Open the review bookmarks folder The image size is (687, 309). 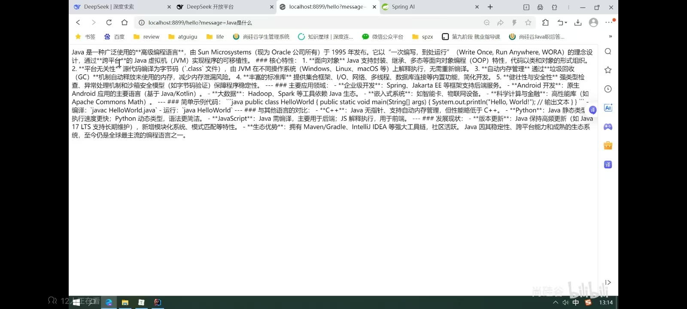point(146,36)
